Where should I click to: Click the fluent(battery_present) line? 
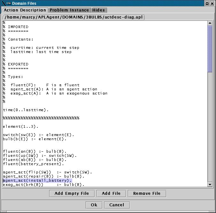(34, 164)
